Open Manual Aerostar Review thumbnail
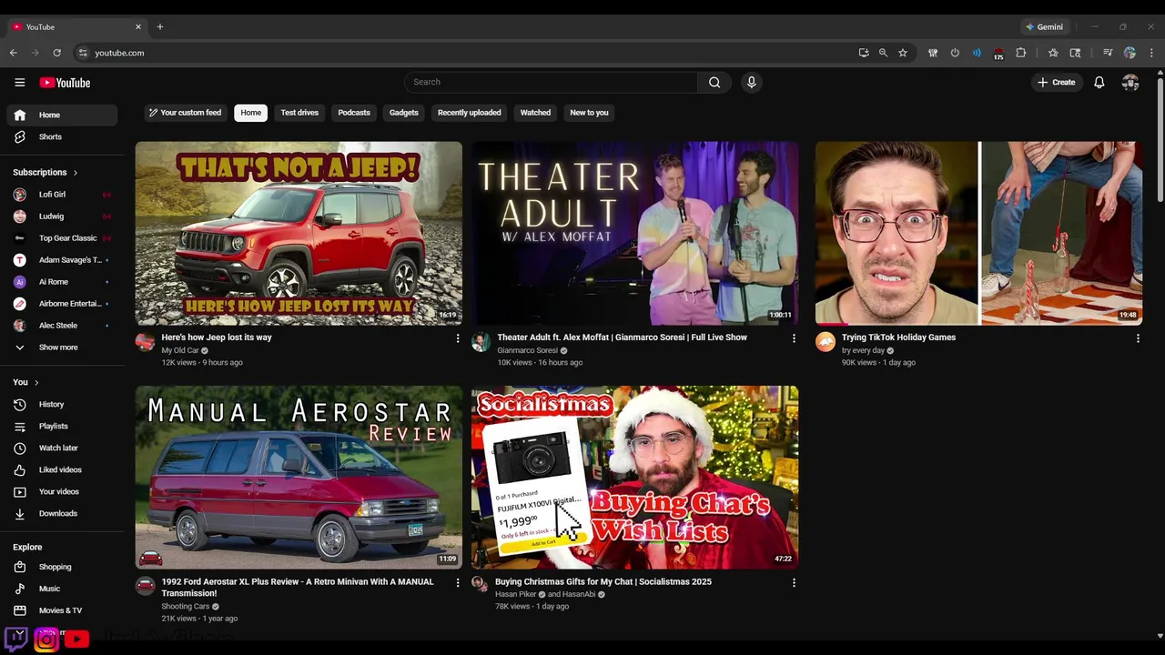 click(299, 478)
